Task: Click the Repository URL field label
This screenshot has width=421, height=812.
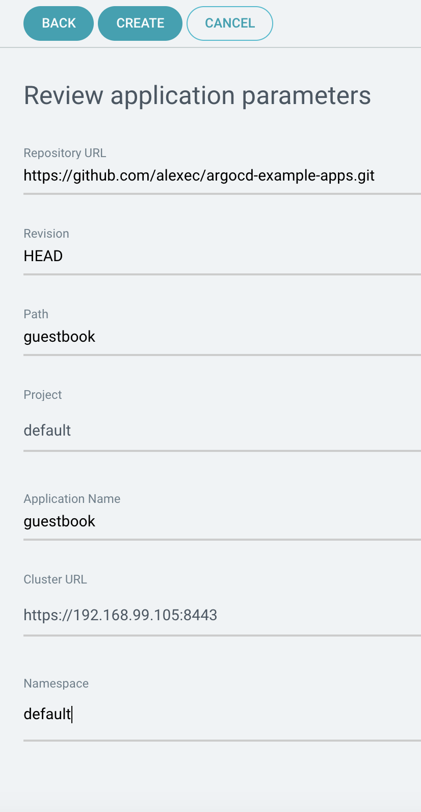Action: click(65, 153)
